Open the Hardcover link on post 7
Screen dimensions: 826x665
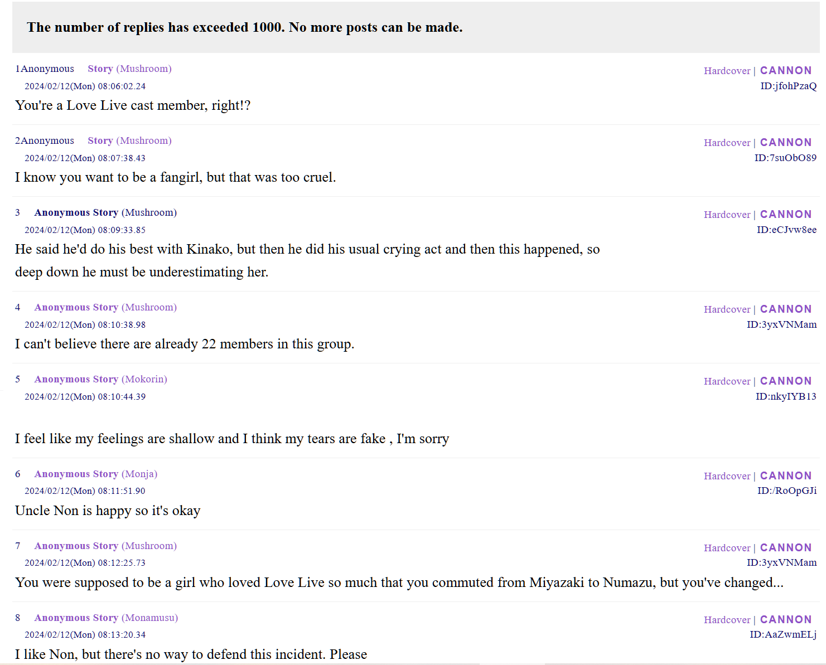pos(727,548)
